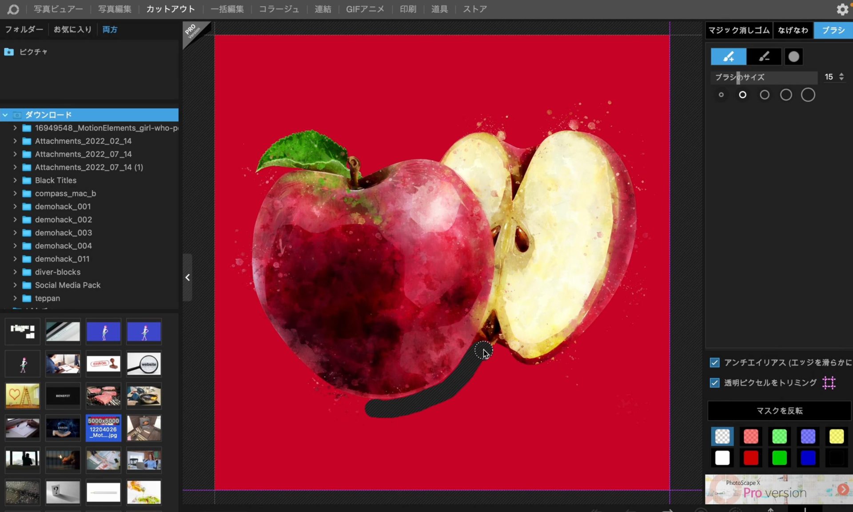853x512 pixels.
Task: Click the round brush shape icon
Action: tap(793, 56)
